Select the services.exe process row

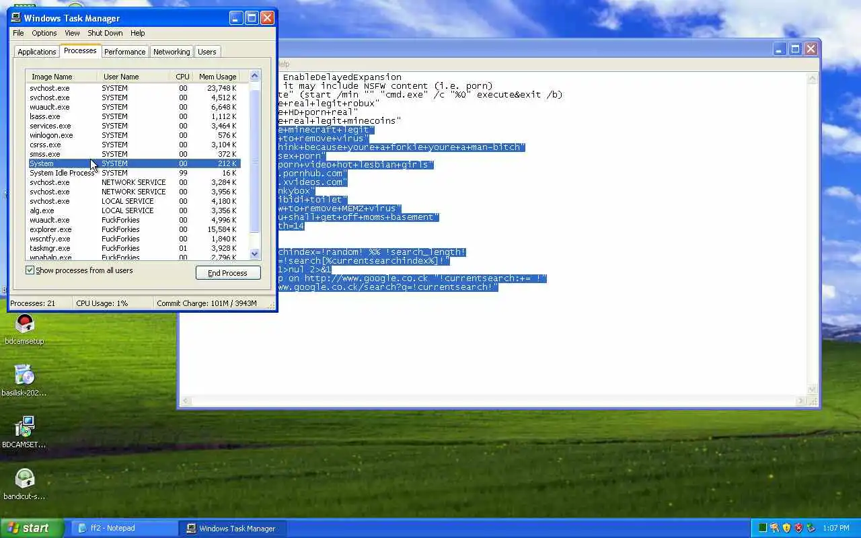(133, 126)
